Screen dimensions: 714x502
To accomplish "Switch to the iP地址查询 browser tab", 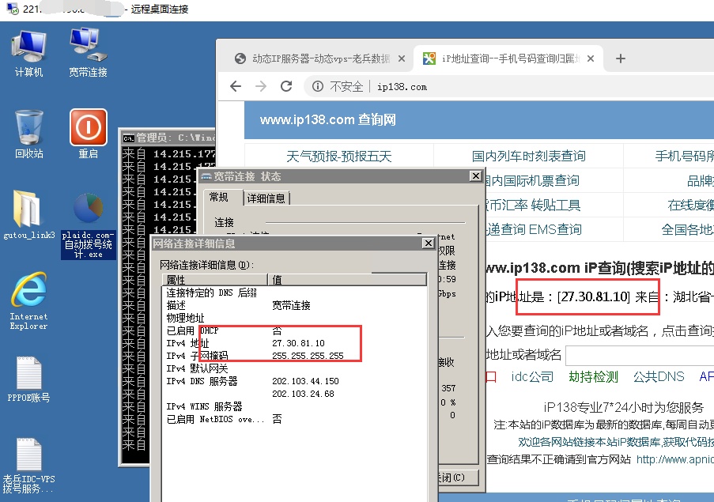I will click(509, 59).
